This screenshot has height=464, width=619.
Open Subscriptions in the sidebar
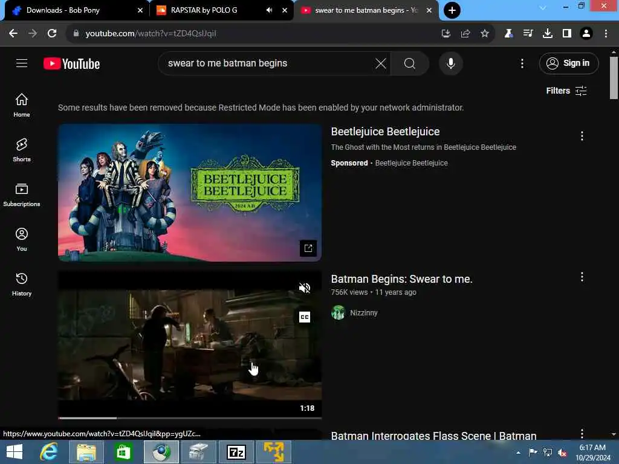click(22, 195)
